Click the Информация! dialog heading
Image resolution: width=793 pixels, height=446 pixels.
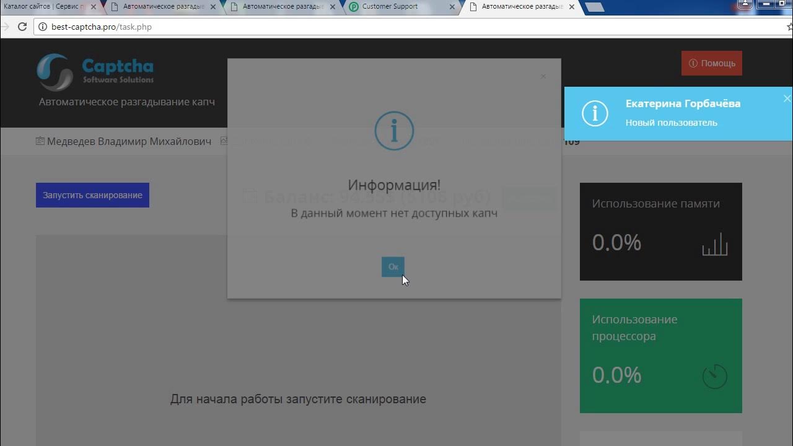point(394,185)
